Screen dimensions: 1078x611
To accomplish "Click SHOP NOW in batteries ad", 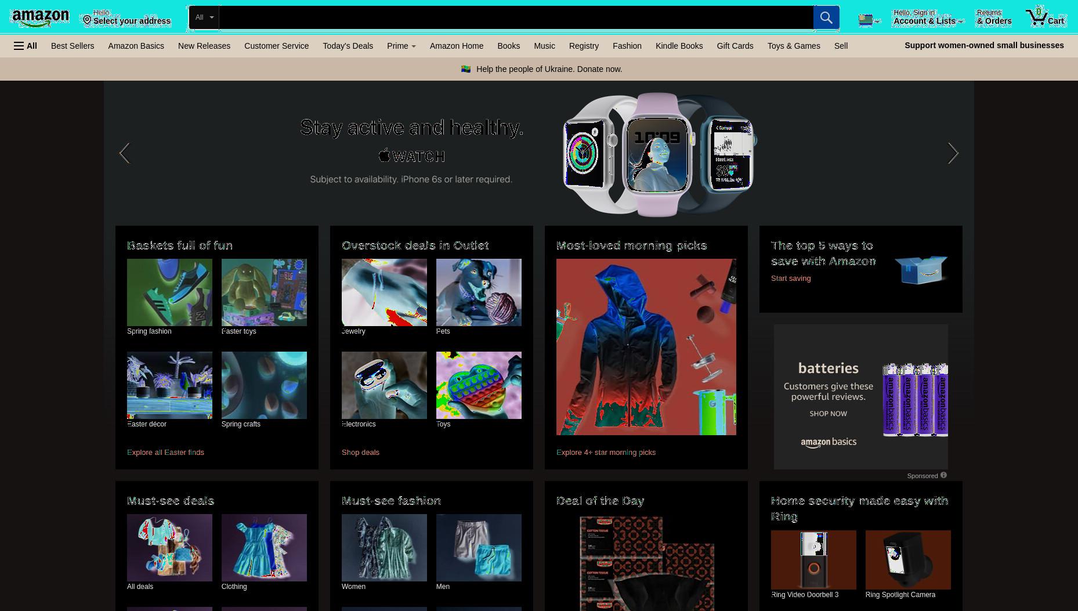I will coord(828,414).
